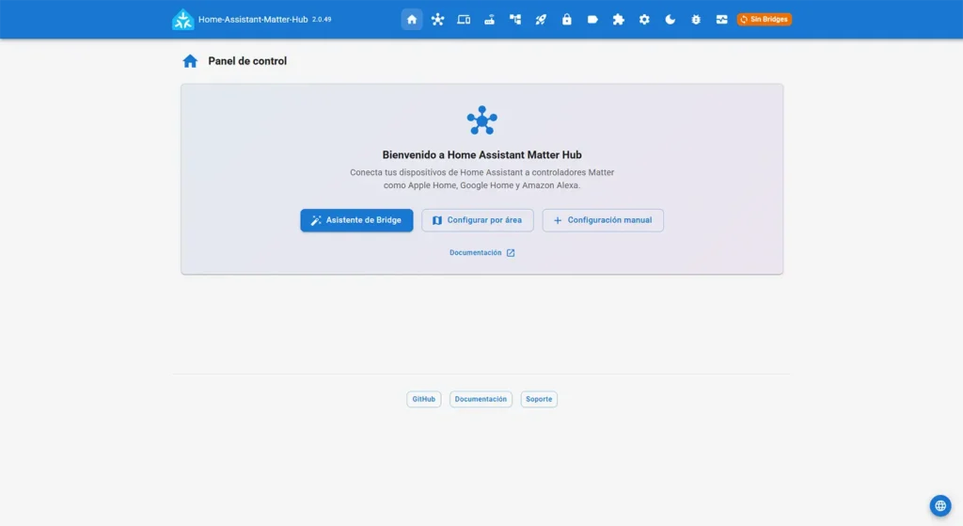Click the version number 2.0.49

[322, 20]
